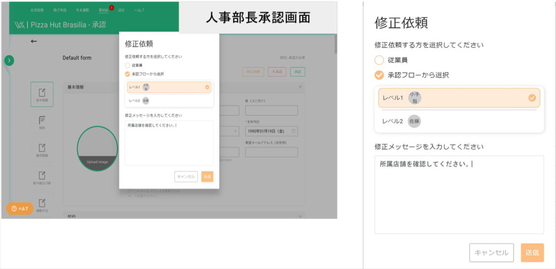Screen dimensions: 556x269
Task: Open the 電子申請 menu
Action: tap(60, 10)
